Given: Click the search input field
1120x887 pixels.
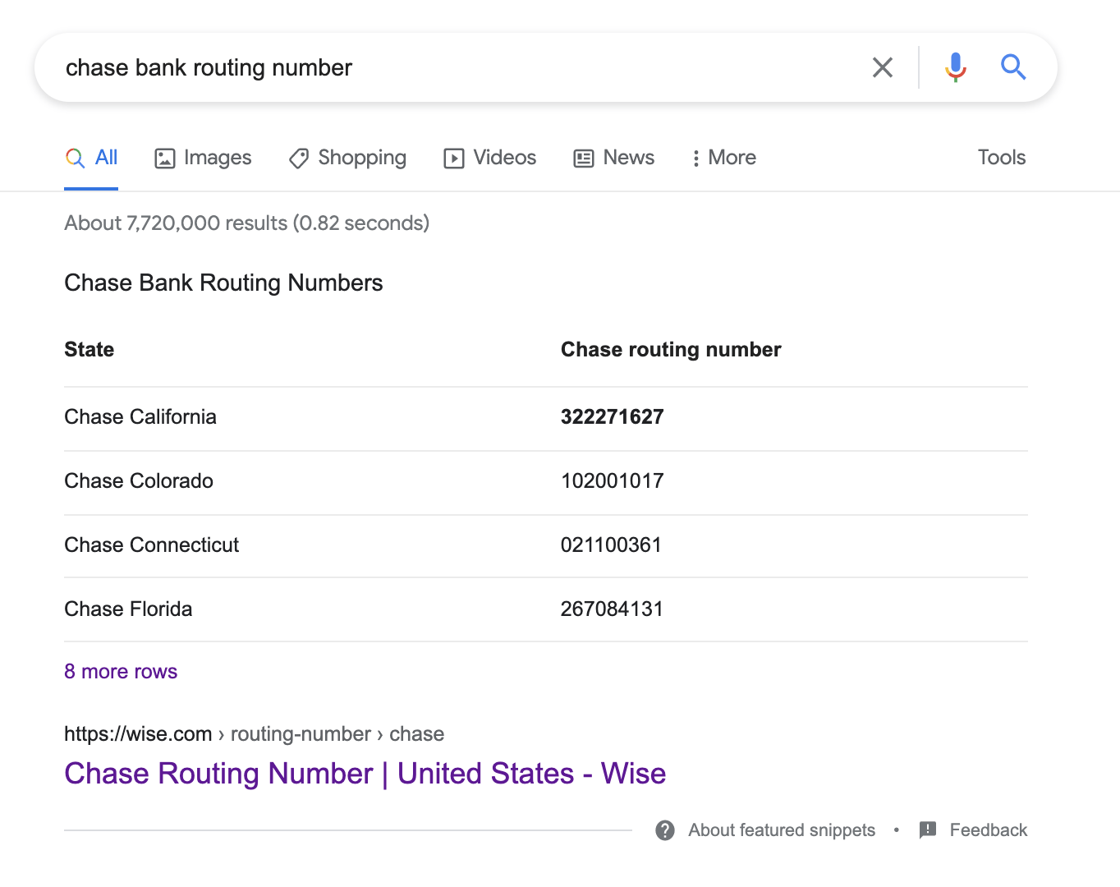Looking at the screenshot, I should [x=452, y=67].
